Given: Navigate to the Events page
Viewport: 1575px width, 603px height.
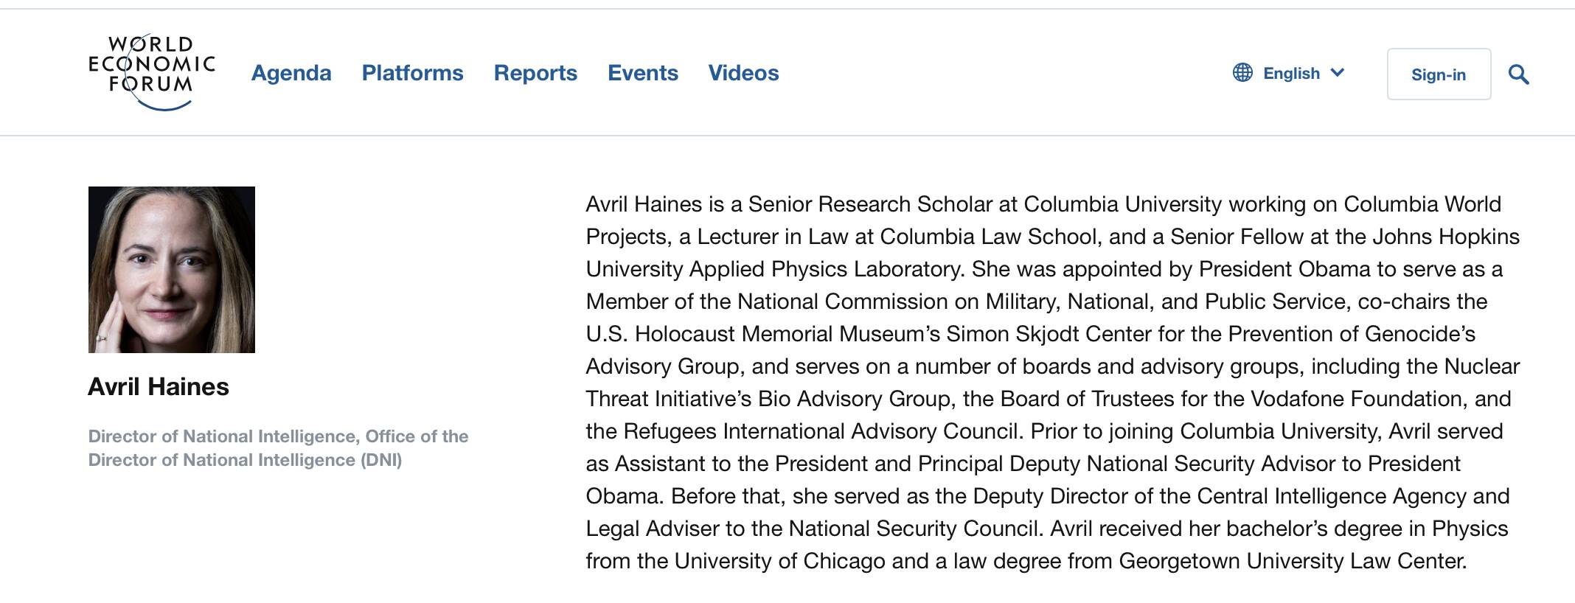Looking at the screenshot, I should (642, 73).
